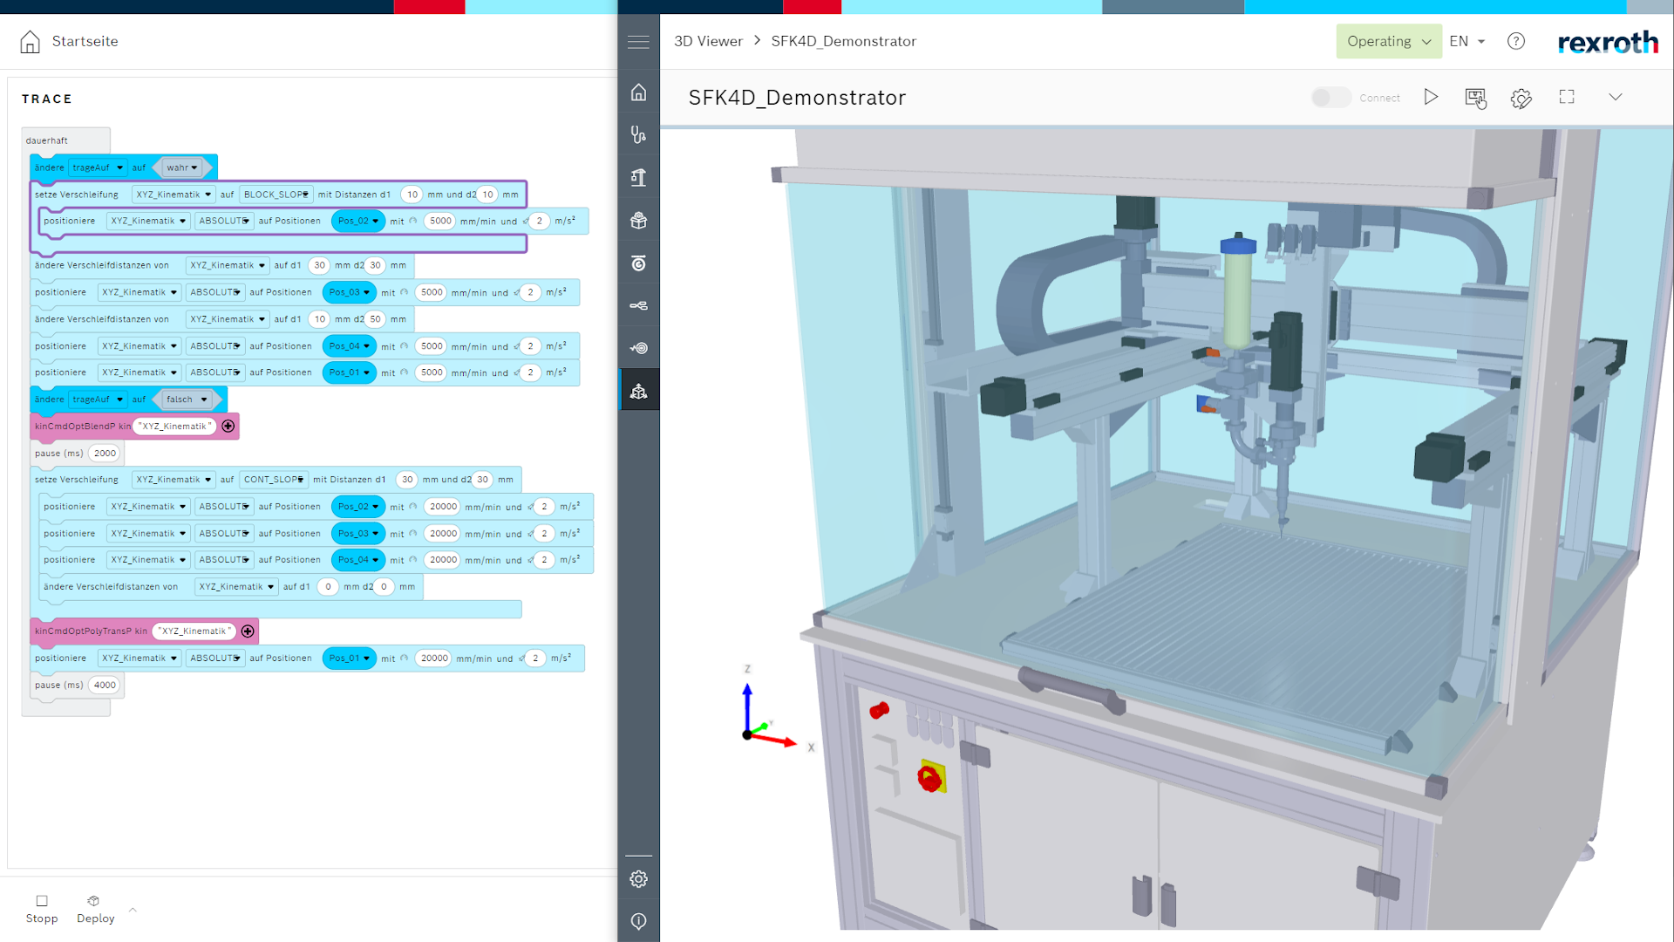The width and height of the screenshot is (1674, 942).
Task: Toggle the Connect switch
Action: click(x=1330, y=98)
